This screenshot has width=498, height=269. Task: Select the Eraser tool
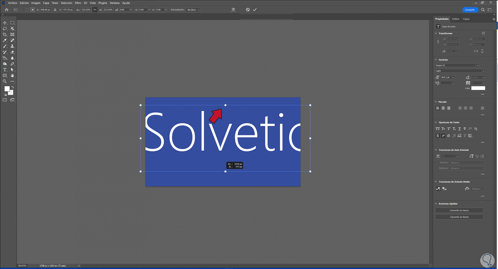click(x=12, y=52)
